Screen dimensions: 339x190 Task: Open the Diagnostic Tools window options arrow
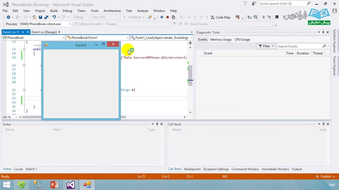coord(319,32)
